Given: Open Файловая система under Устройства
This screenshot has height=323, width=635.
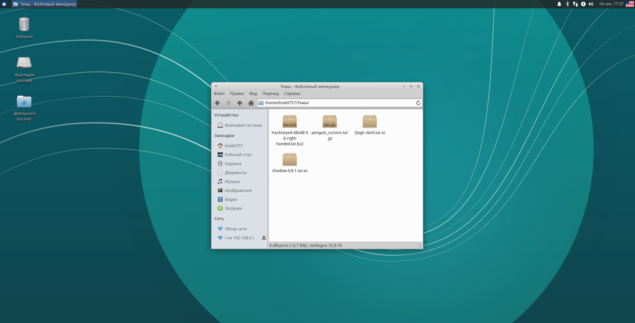Looking at the screenshot, I should (x=243, y=125).
